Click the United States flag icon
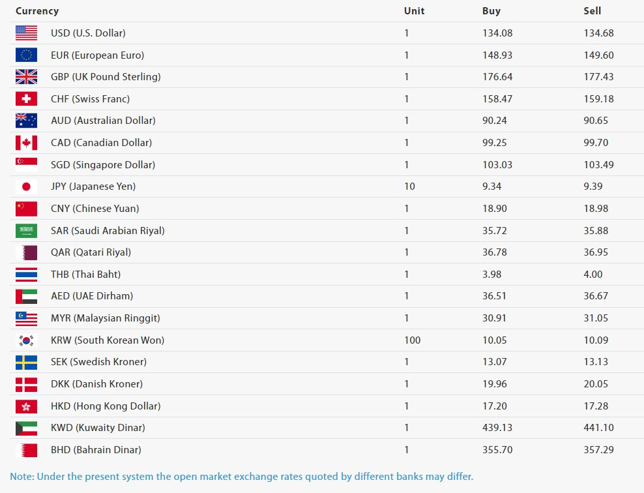The image size is (644, 493). [x=26, y=33]
